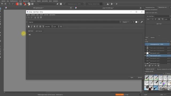Viewport: 171px width, 96px height.
Task: Close the first document tab
Action: (x=71, y=8)
